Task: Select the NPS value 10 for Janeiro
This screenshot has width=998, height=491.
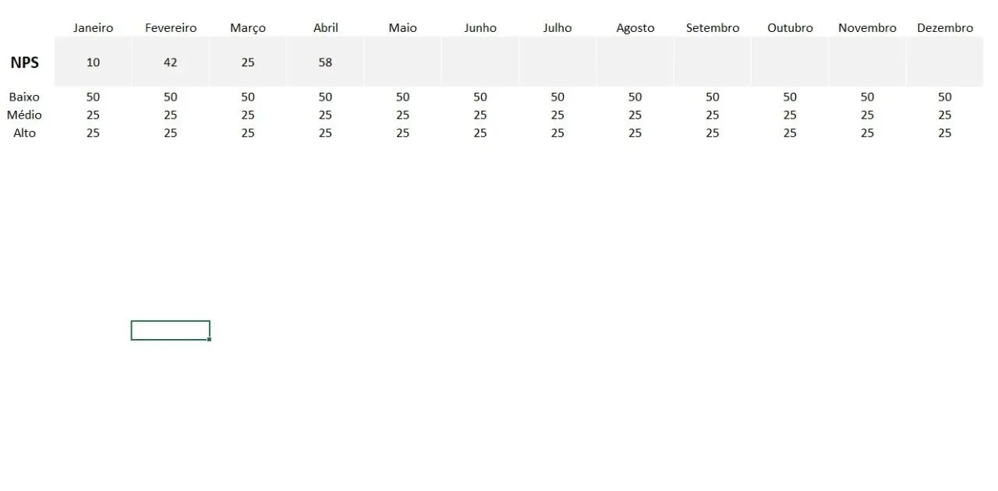Action: point(93,62)
